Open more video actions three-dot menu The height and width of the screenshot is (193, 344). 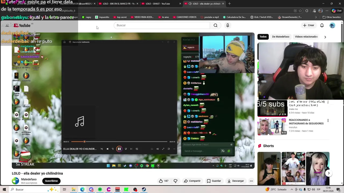[251, 181]
